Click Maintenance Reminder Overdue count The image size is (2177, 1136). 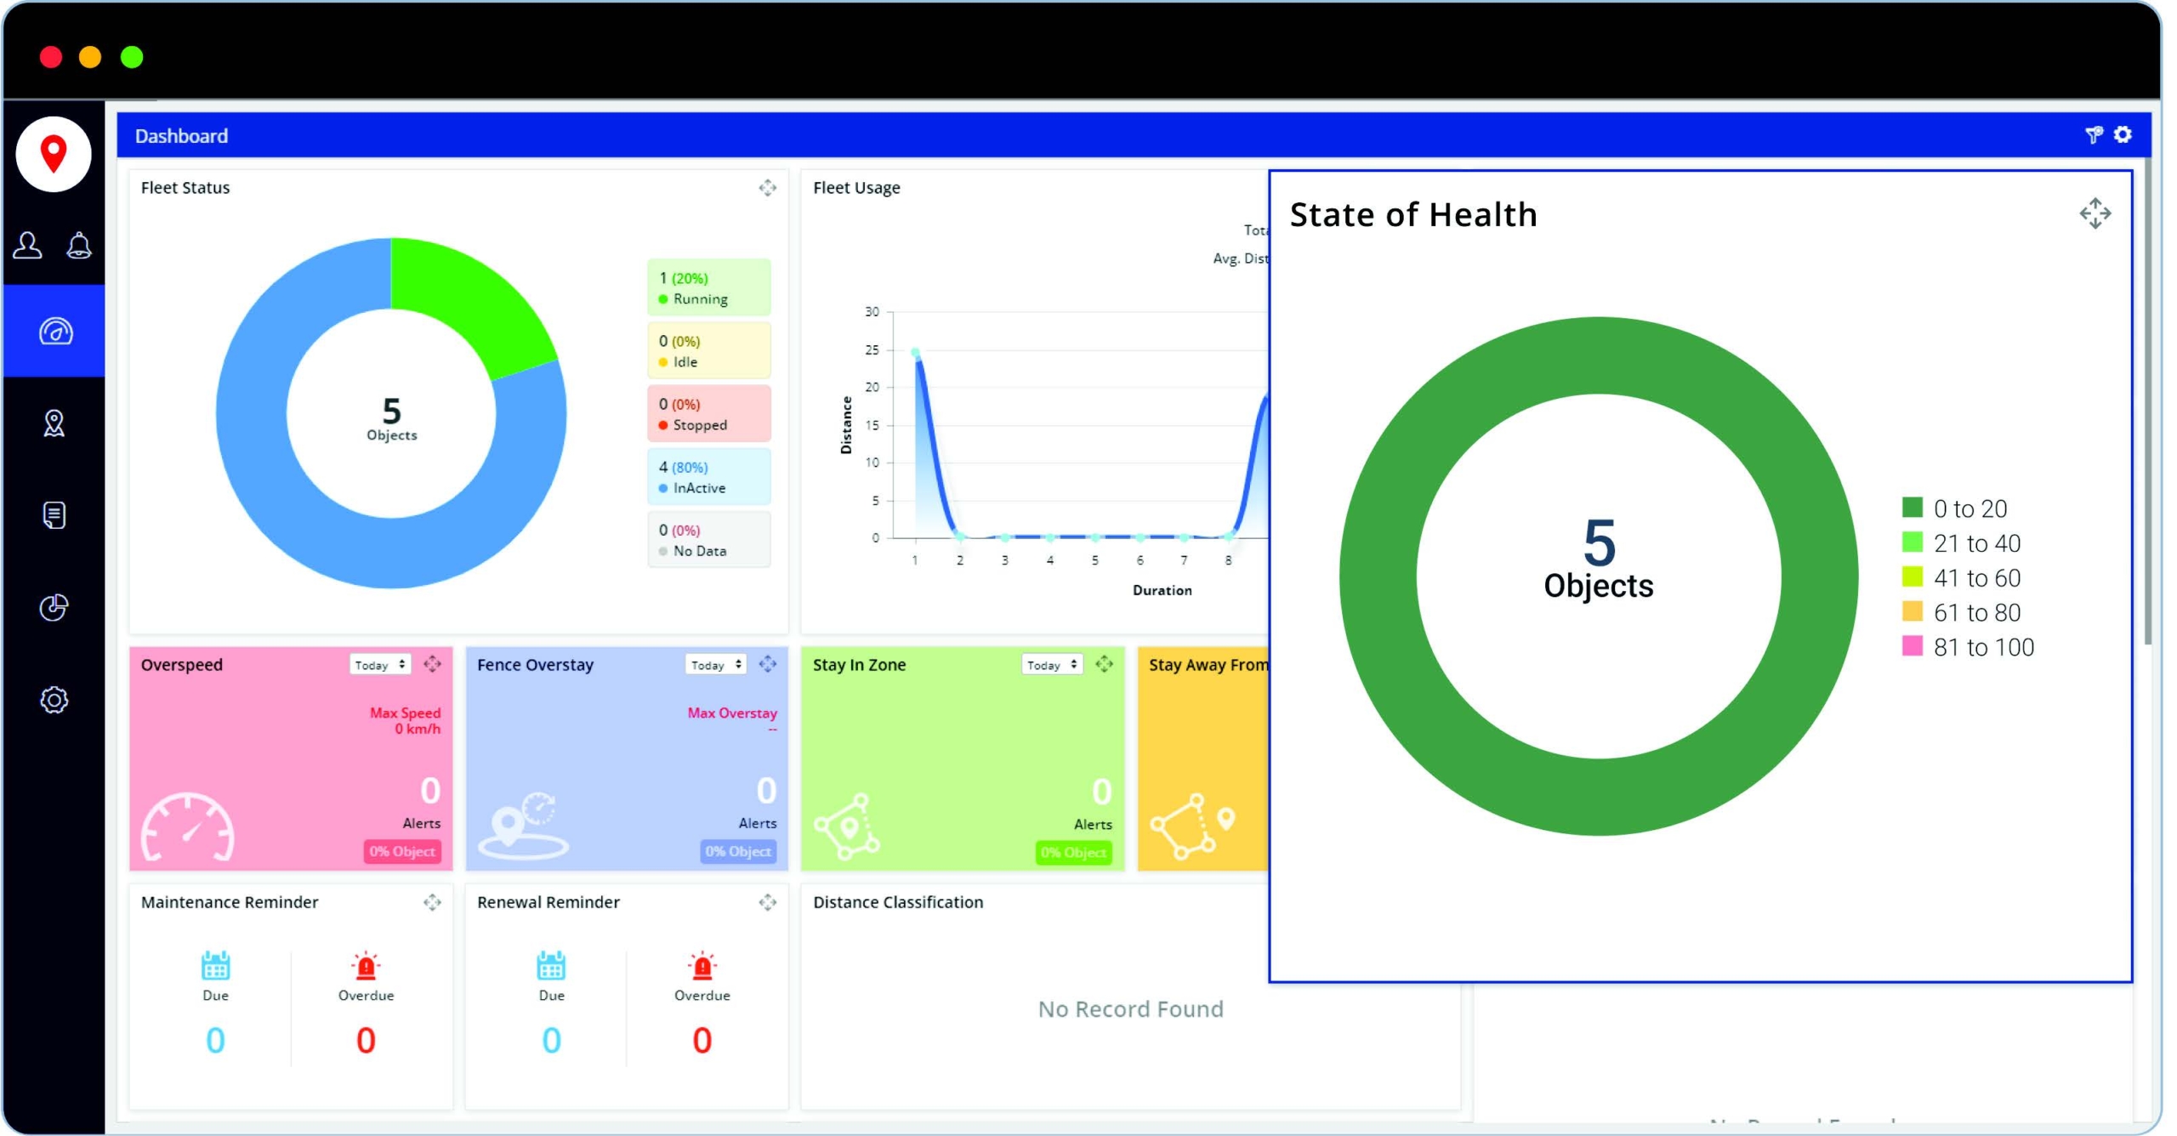coord(366,1040)
